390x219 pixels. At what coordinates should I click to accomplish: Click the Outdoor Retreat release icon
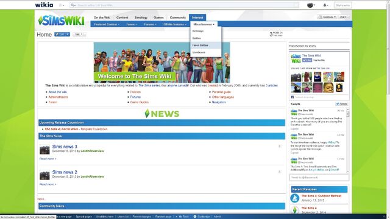[295, 198]
